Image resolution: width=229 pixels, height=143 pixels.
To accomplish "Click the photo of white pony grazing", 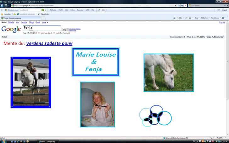I will [169, 73].
